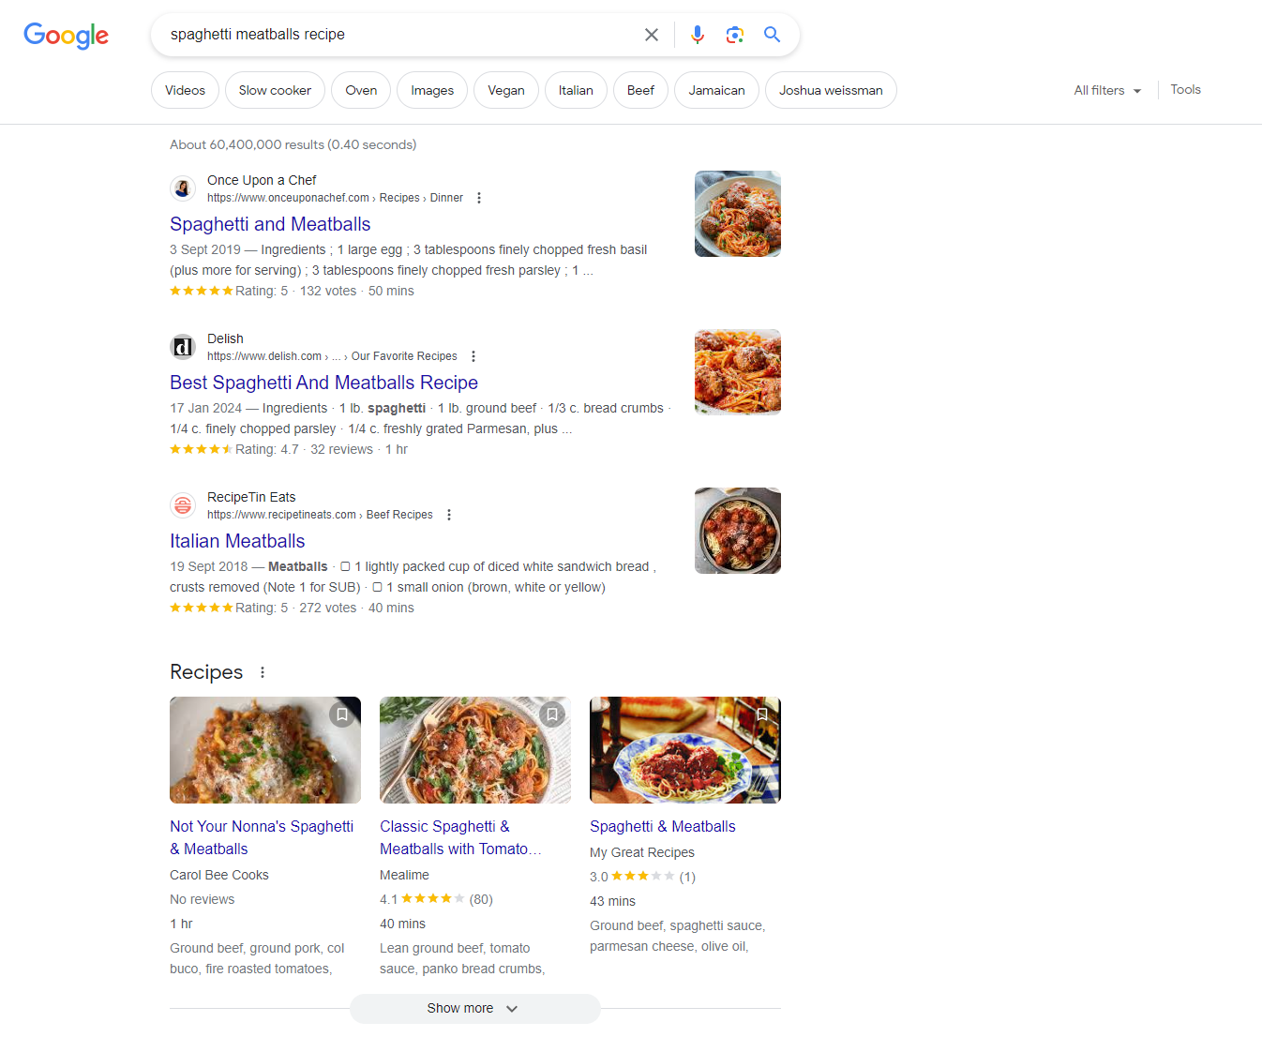Click Delish site favicon
Screen dimensions: 1262x1037
click(183, 347)
